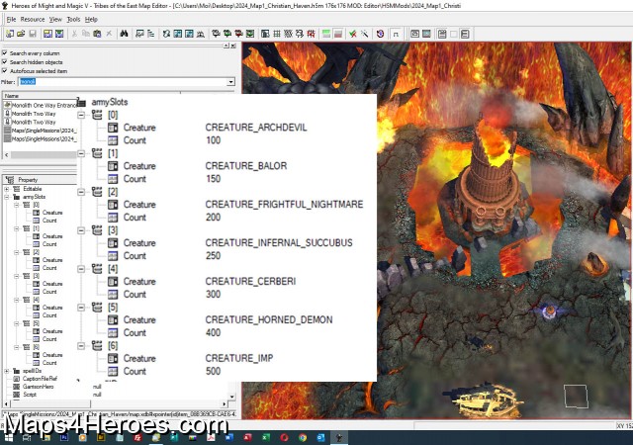Click the tree view toolbar icon
The image size is (633, 445).
pyautogui.click(x=151, y=34)
